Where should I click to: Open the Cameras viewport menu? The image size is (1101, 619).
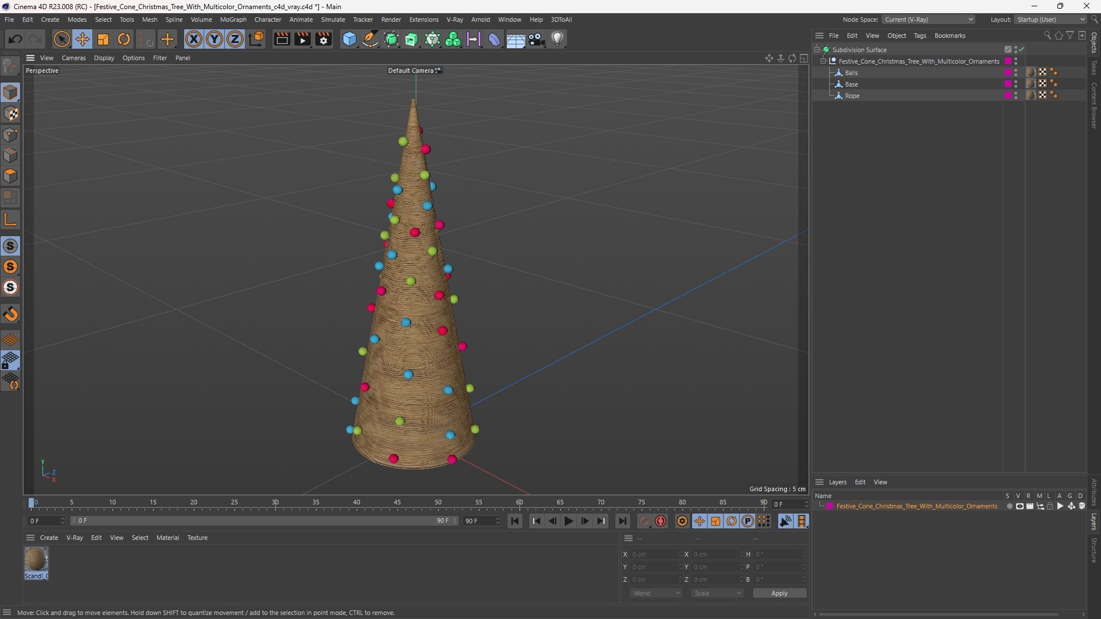(x=73, y=58)
